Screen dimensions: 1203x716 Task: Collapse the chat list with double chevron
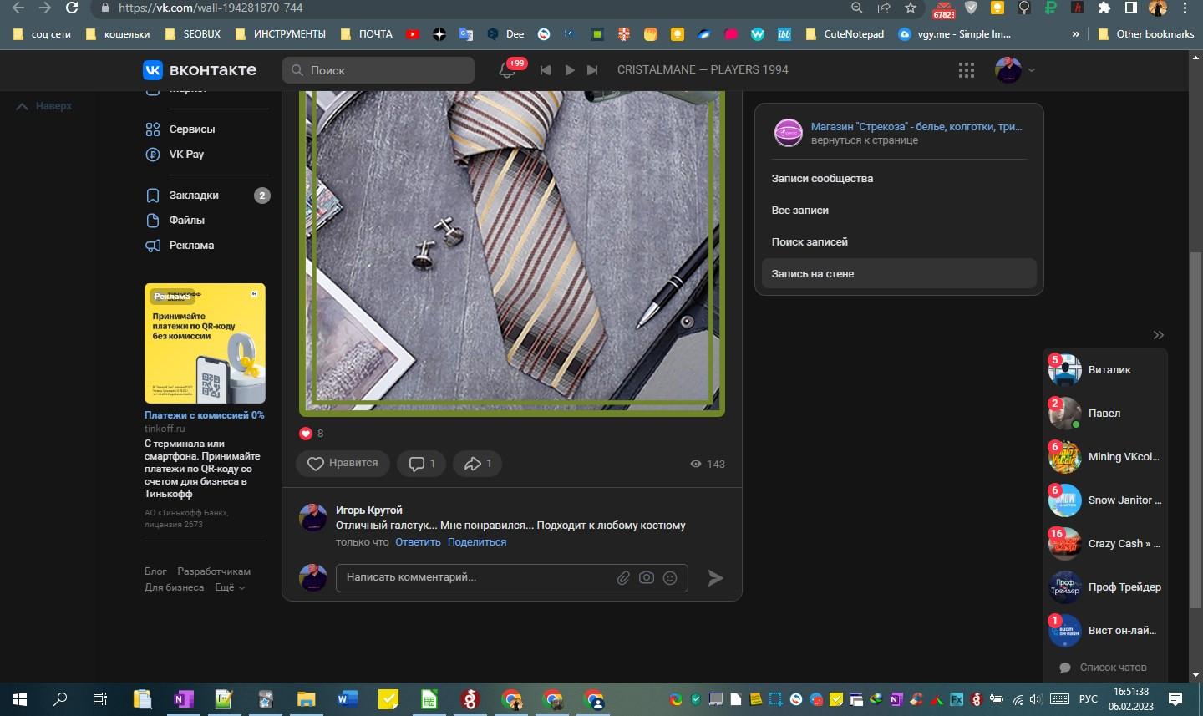coord(1158,335)
